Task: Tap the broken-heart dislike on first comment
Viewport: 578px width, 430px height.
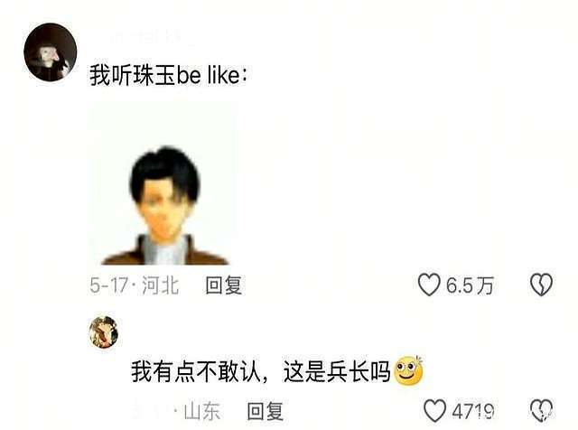Action: coord(541,285)
